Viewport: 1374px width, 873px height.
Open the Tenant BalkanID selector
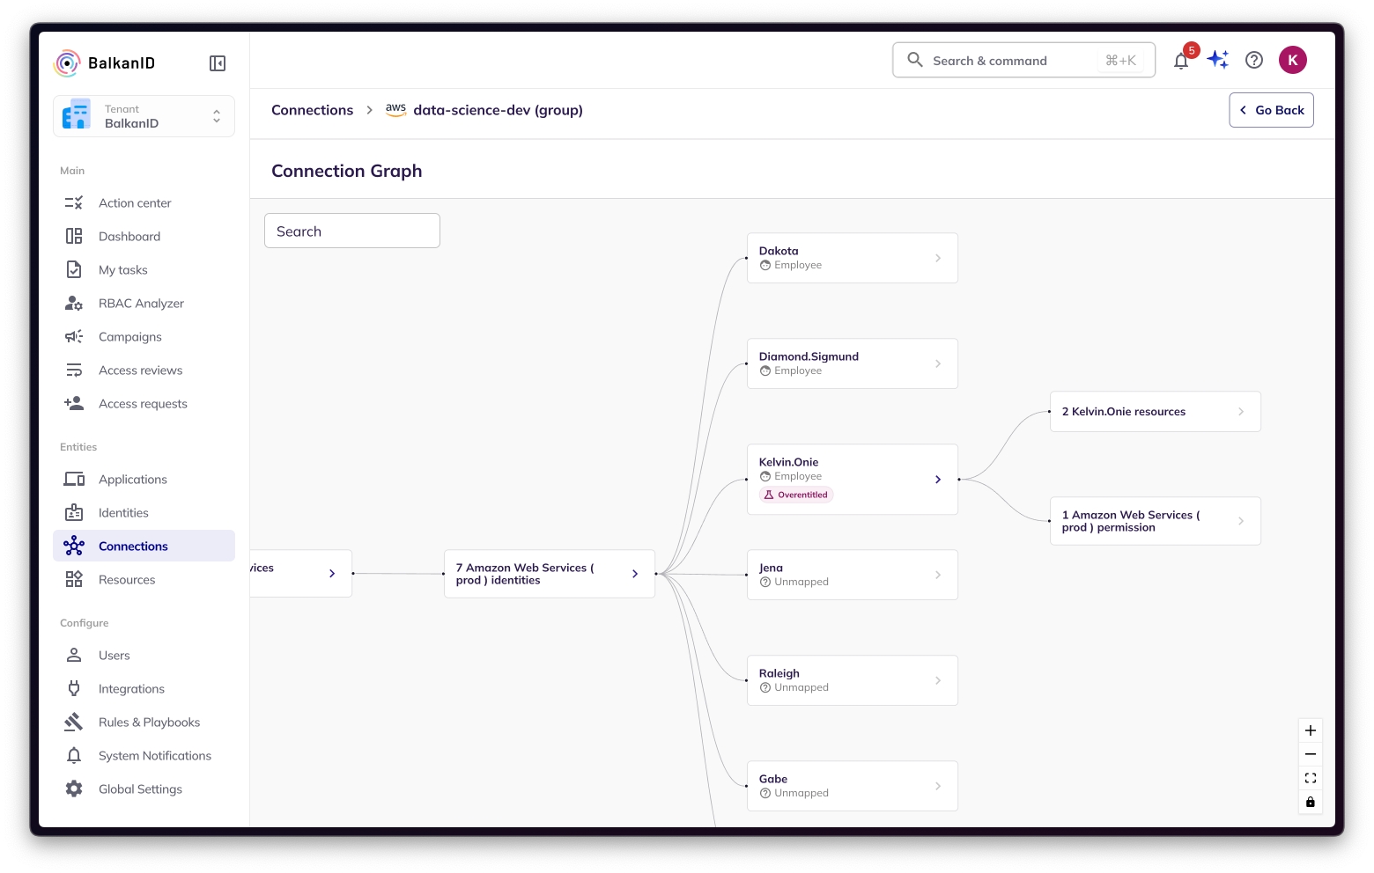(144, 116)
